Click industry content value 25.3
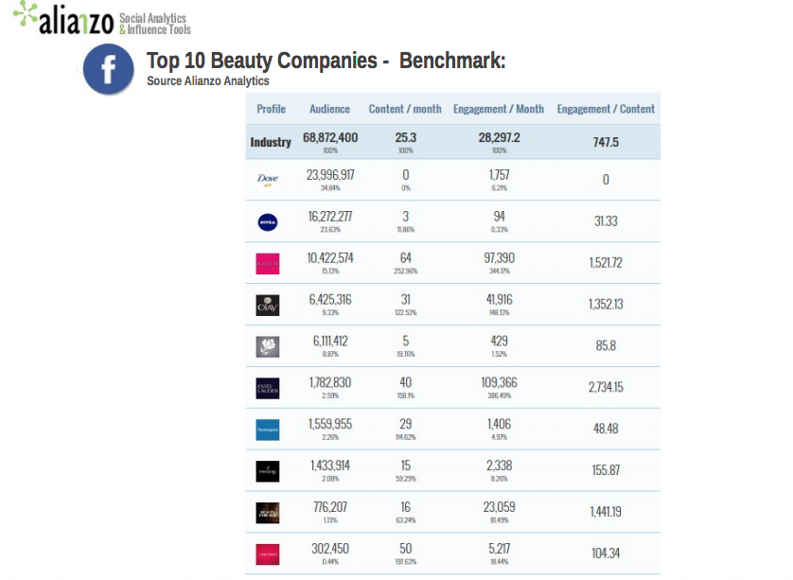The height and width of the screenshot is (580, 793). pyautogui.click(x=406, y=137)
